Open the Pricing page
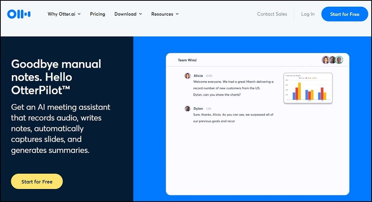The width and height of the screenshot is (372, 202). click(97, 14)
